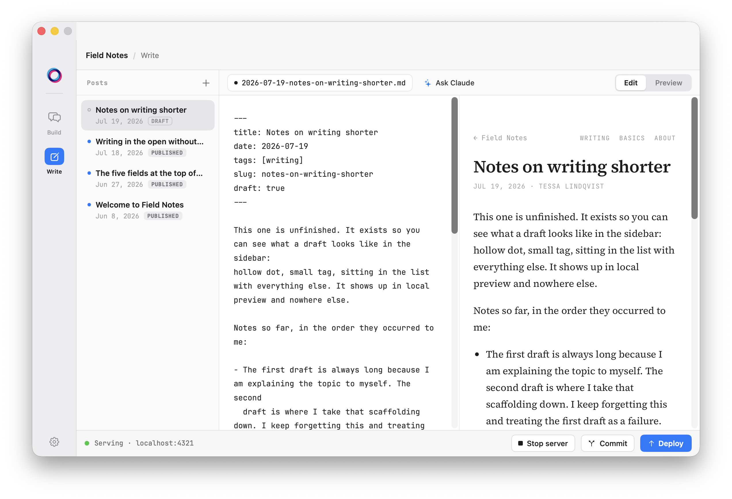Open settings gear in sidebar
The height and width of the screenshot is (499, 732).
[x=54, y=442]
